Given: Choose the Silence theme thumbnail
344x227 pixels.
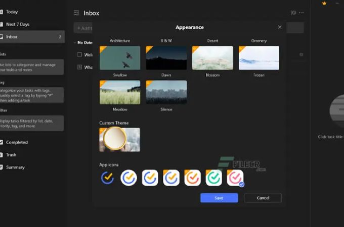Looking at the screenshot, I should coord(166,92).
